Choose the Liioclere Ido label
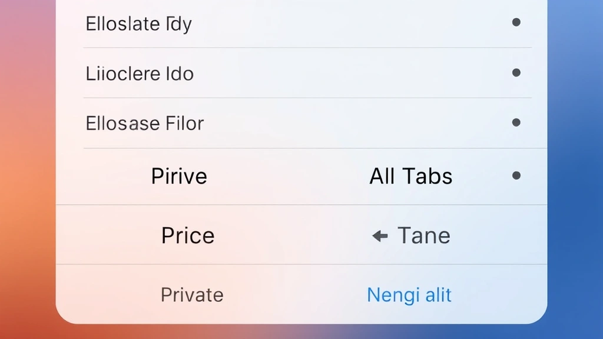Viewport: 603px width, 339px height. coord(140,74)
